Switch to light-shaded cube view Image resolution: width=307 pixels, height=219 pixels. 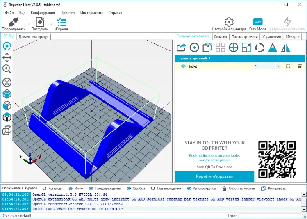pyautogui.click(x=7, y=106)
